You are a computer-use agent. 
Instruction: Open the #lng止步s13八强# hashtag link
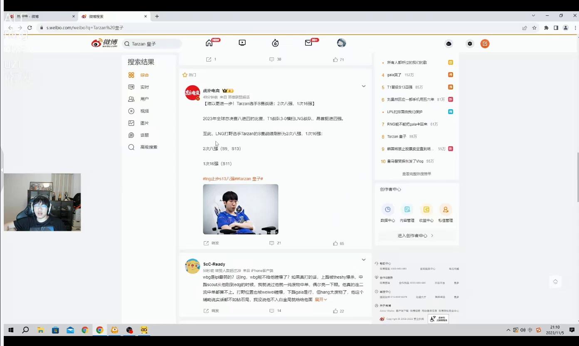(219, 179)
